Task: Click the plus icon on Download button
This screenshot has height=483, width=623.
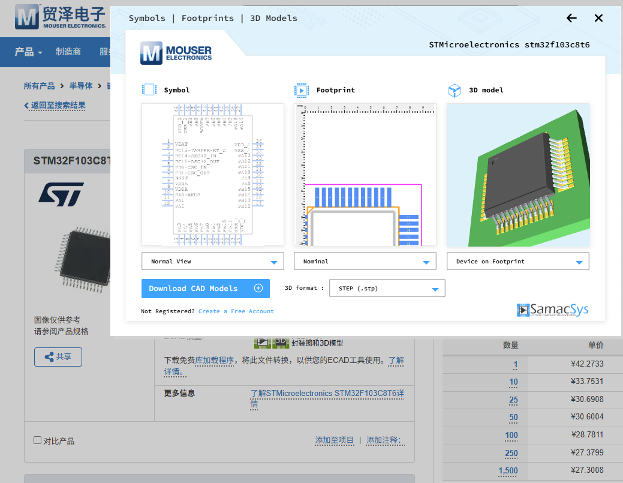Action: 258,288
